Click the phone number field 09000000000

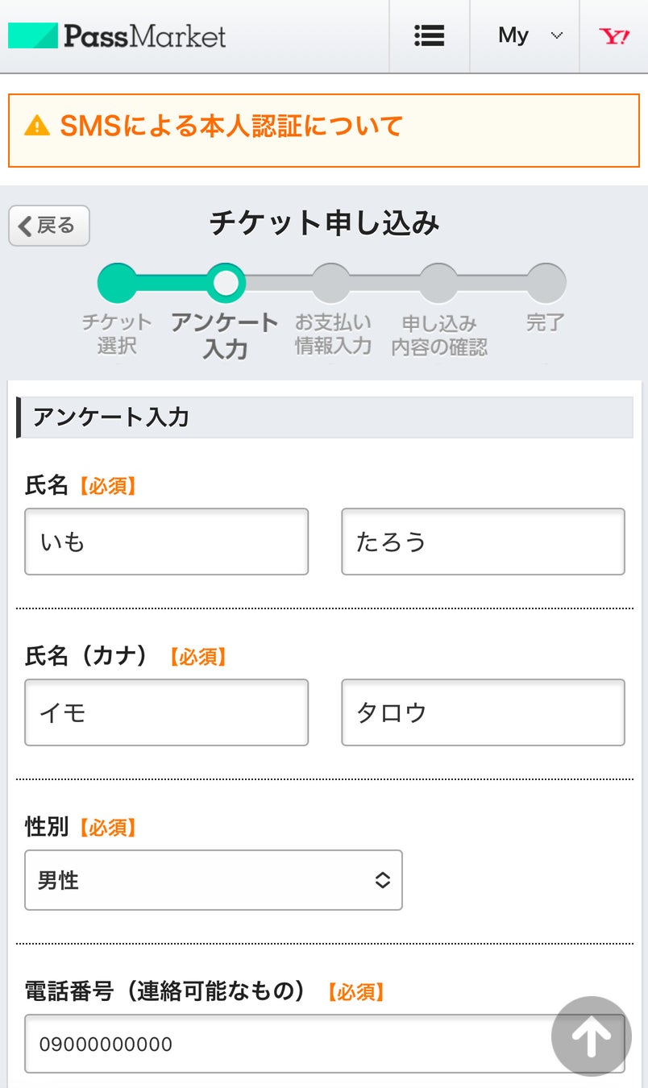pos(282,1044)
